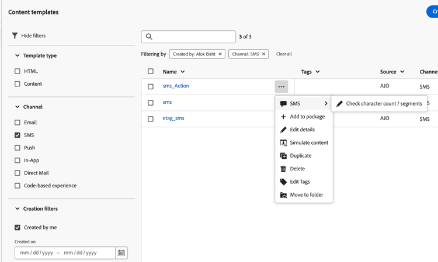The image size is (438, 262).
Task: Choose Delete in the context menu
Action: (304, 169)
